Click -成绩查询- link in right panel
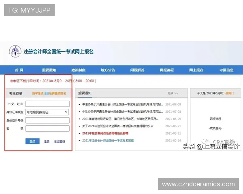The width and height of the screenshot is (243, 194). 215,128
